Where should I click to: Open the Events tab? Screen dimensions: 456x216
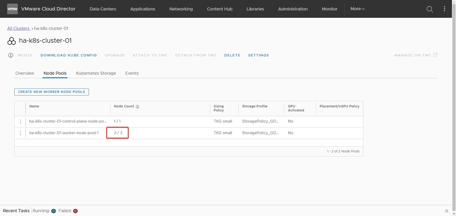point(132,73)
